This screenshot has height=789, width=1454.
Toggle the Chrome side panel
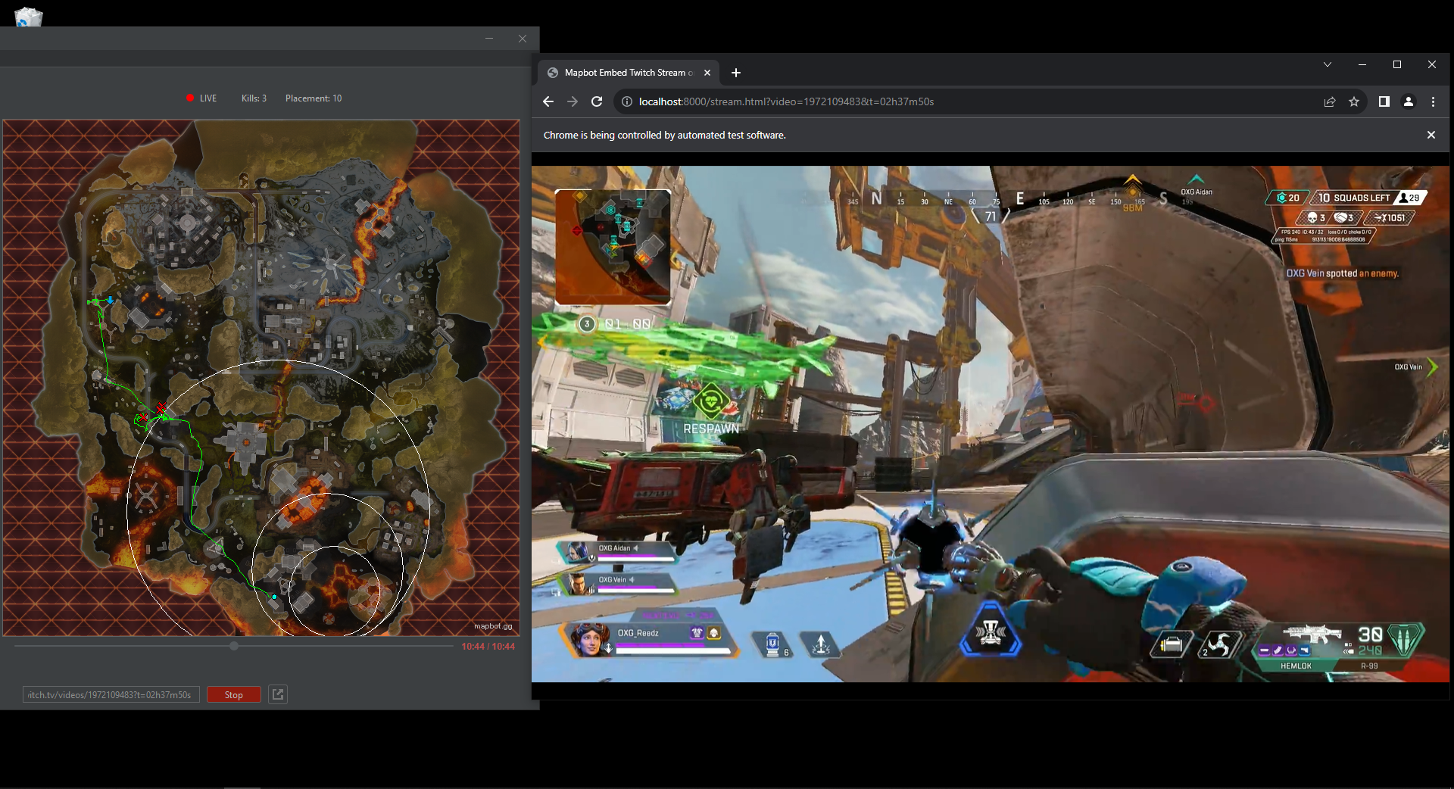tap(1384, 101)
